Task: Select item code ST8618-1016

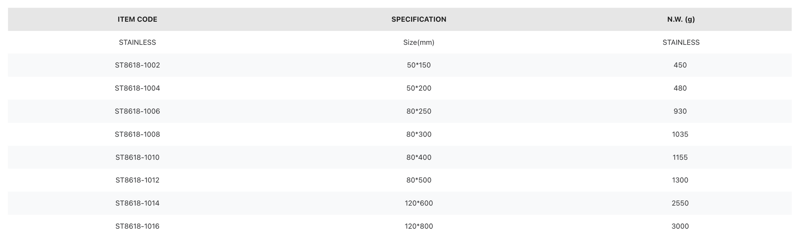Action: [137, 226]
